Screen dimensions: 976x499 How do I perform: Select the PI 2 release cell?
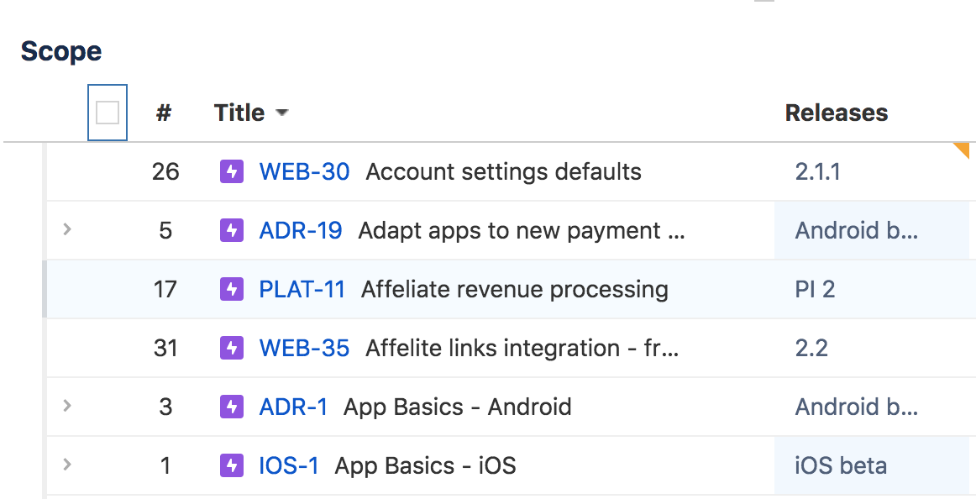pos(872,289)
